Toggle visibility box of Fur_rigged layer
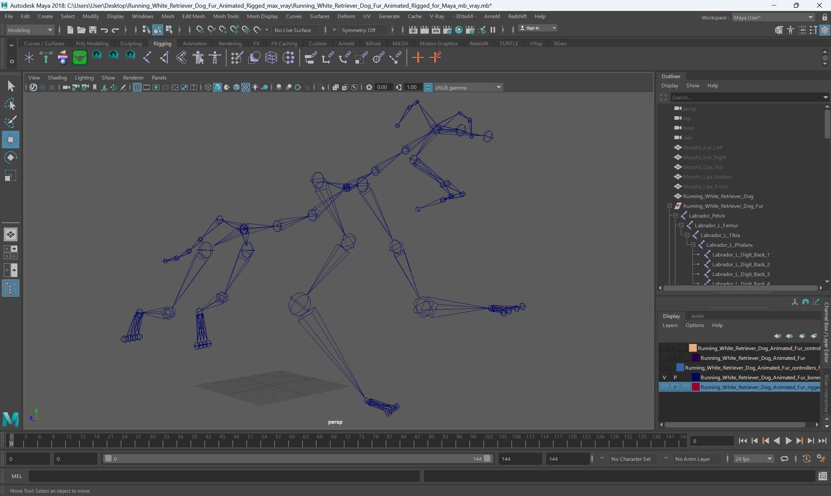Screen dimensions: 831x496 tap(664, 387)
